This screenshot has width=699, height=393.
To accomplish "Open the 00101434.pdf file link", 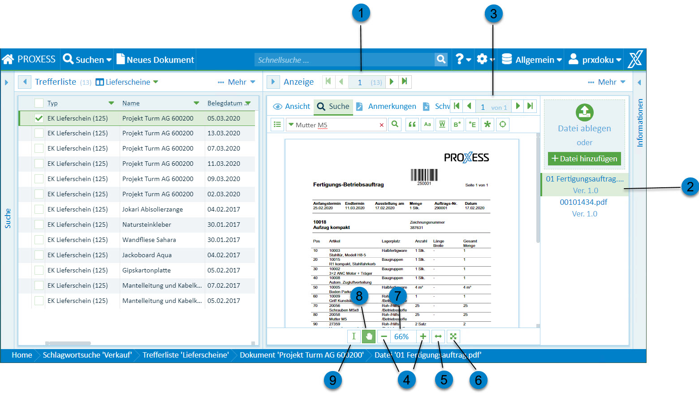I will (x=583, y=202).
